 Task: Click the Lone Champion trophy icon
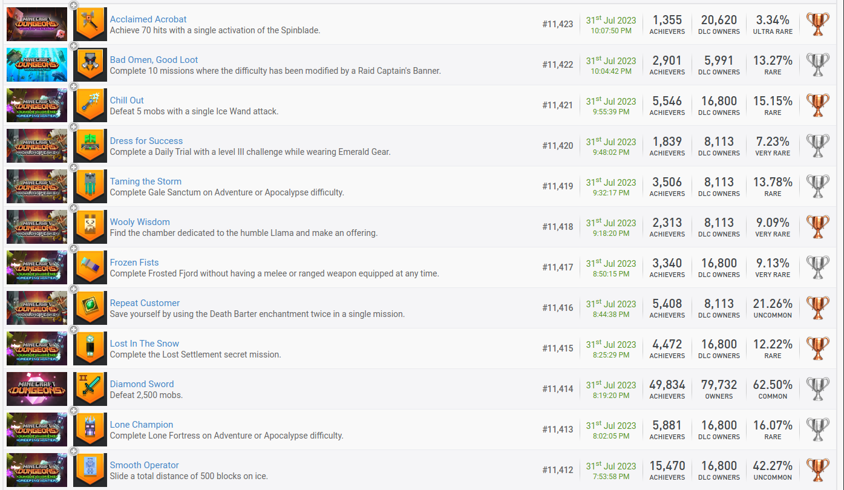click(90, 430)
